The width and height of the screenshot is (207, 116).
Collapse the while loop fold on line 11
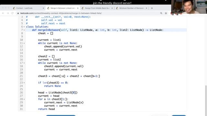point(24,43)
